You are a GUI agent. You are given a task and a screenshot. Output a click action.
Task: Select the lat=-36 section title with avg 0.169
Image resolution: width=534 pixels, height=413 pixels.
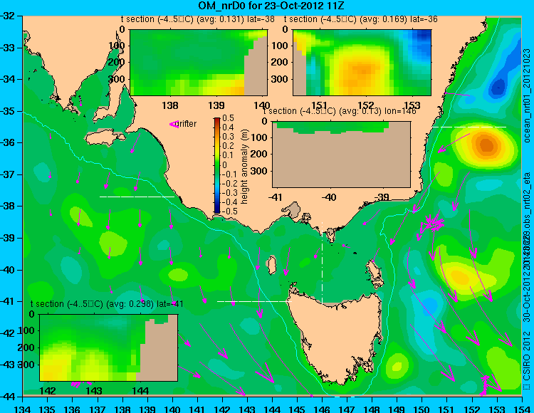361,19
